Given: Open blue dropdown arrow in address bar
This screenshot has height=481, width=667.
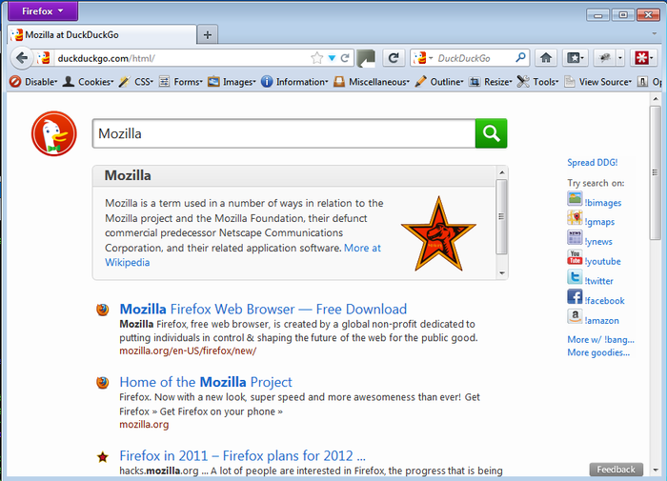Looking at the screenshot, I should click(332, 58).
